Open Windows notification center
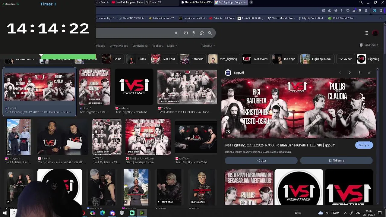 (x=380, y=213)
